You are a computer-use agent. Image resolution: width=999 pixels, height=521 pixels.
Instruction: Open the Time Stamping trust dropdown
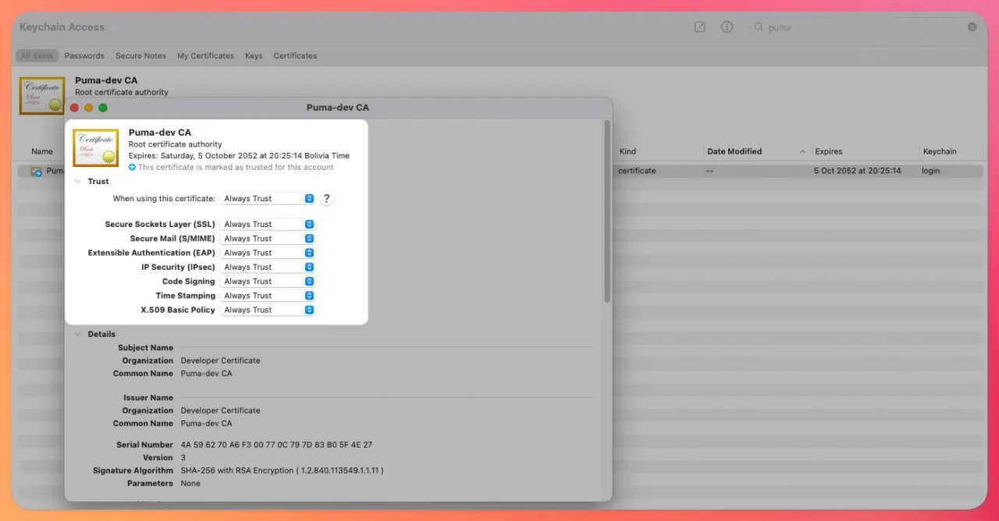[268, 296]
